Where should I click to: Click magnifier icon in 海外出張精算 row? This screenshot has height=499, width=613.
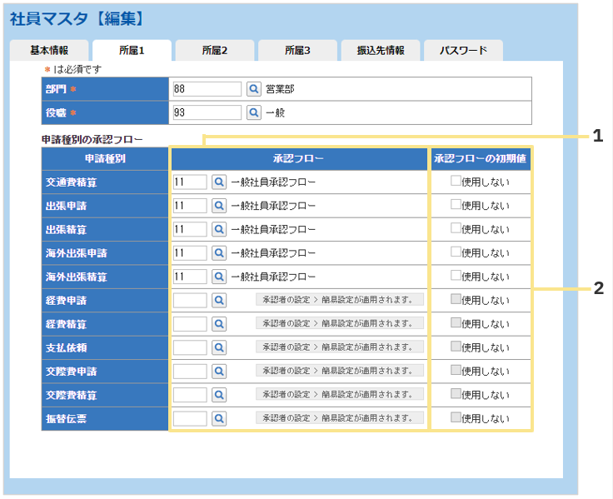[x=219, y=276]
